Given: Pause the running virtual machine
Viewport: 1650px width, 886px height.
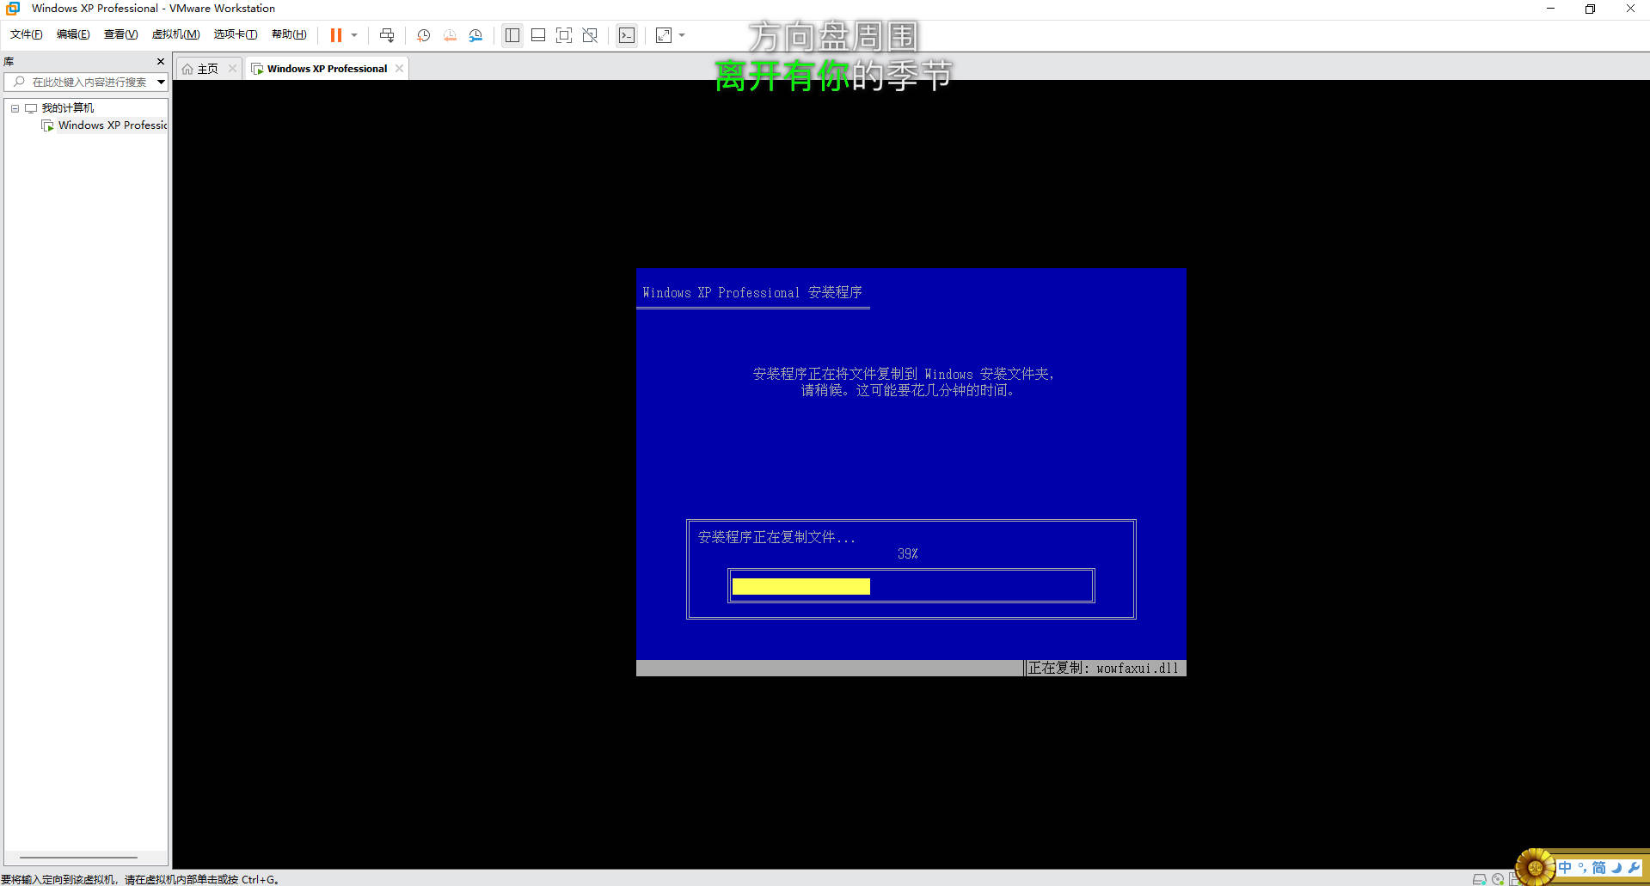Looking at the screenshot, I should [x=335, y=35].
